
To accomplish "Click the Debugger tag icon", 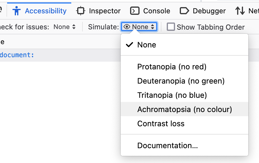I will (184, 11).
